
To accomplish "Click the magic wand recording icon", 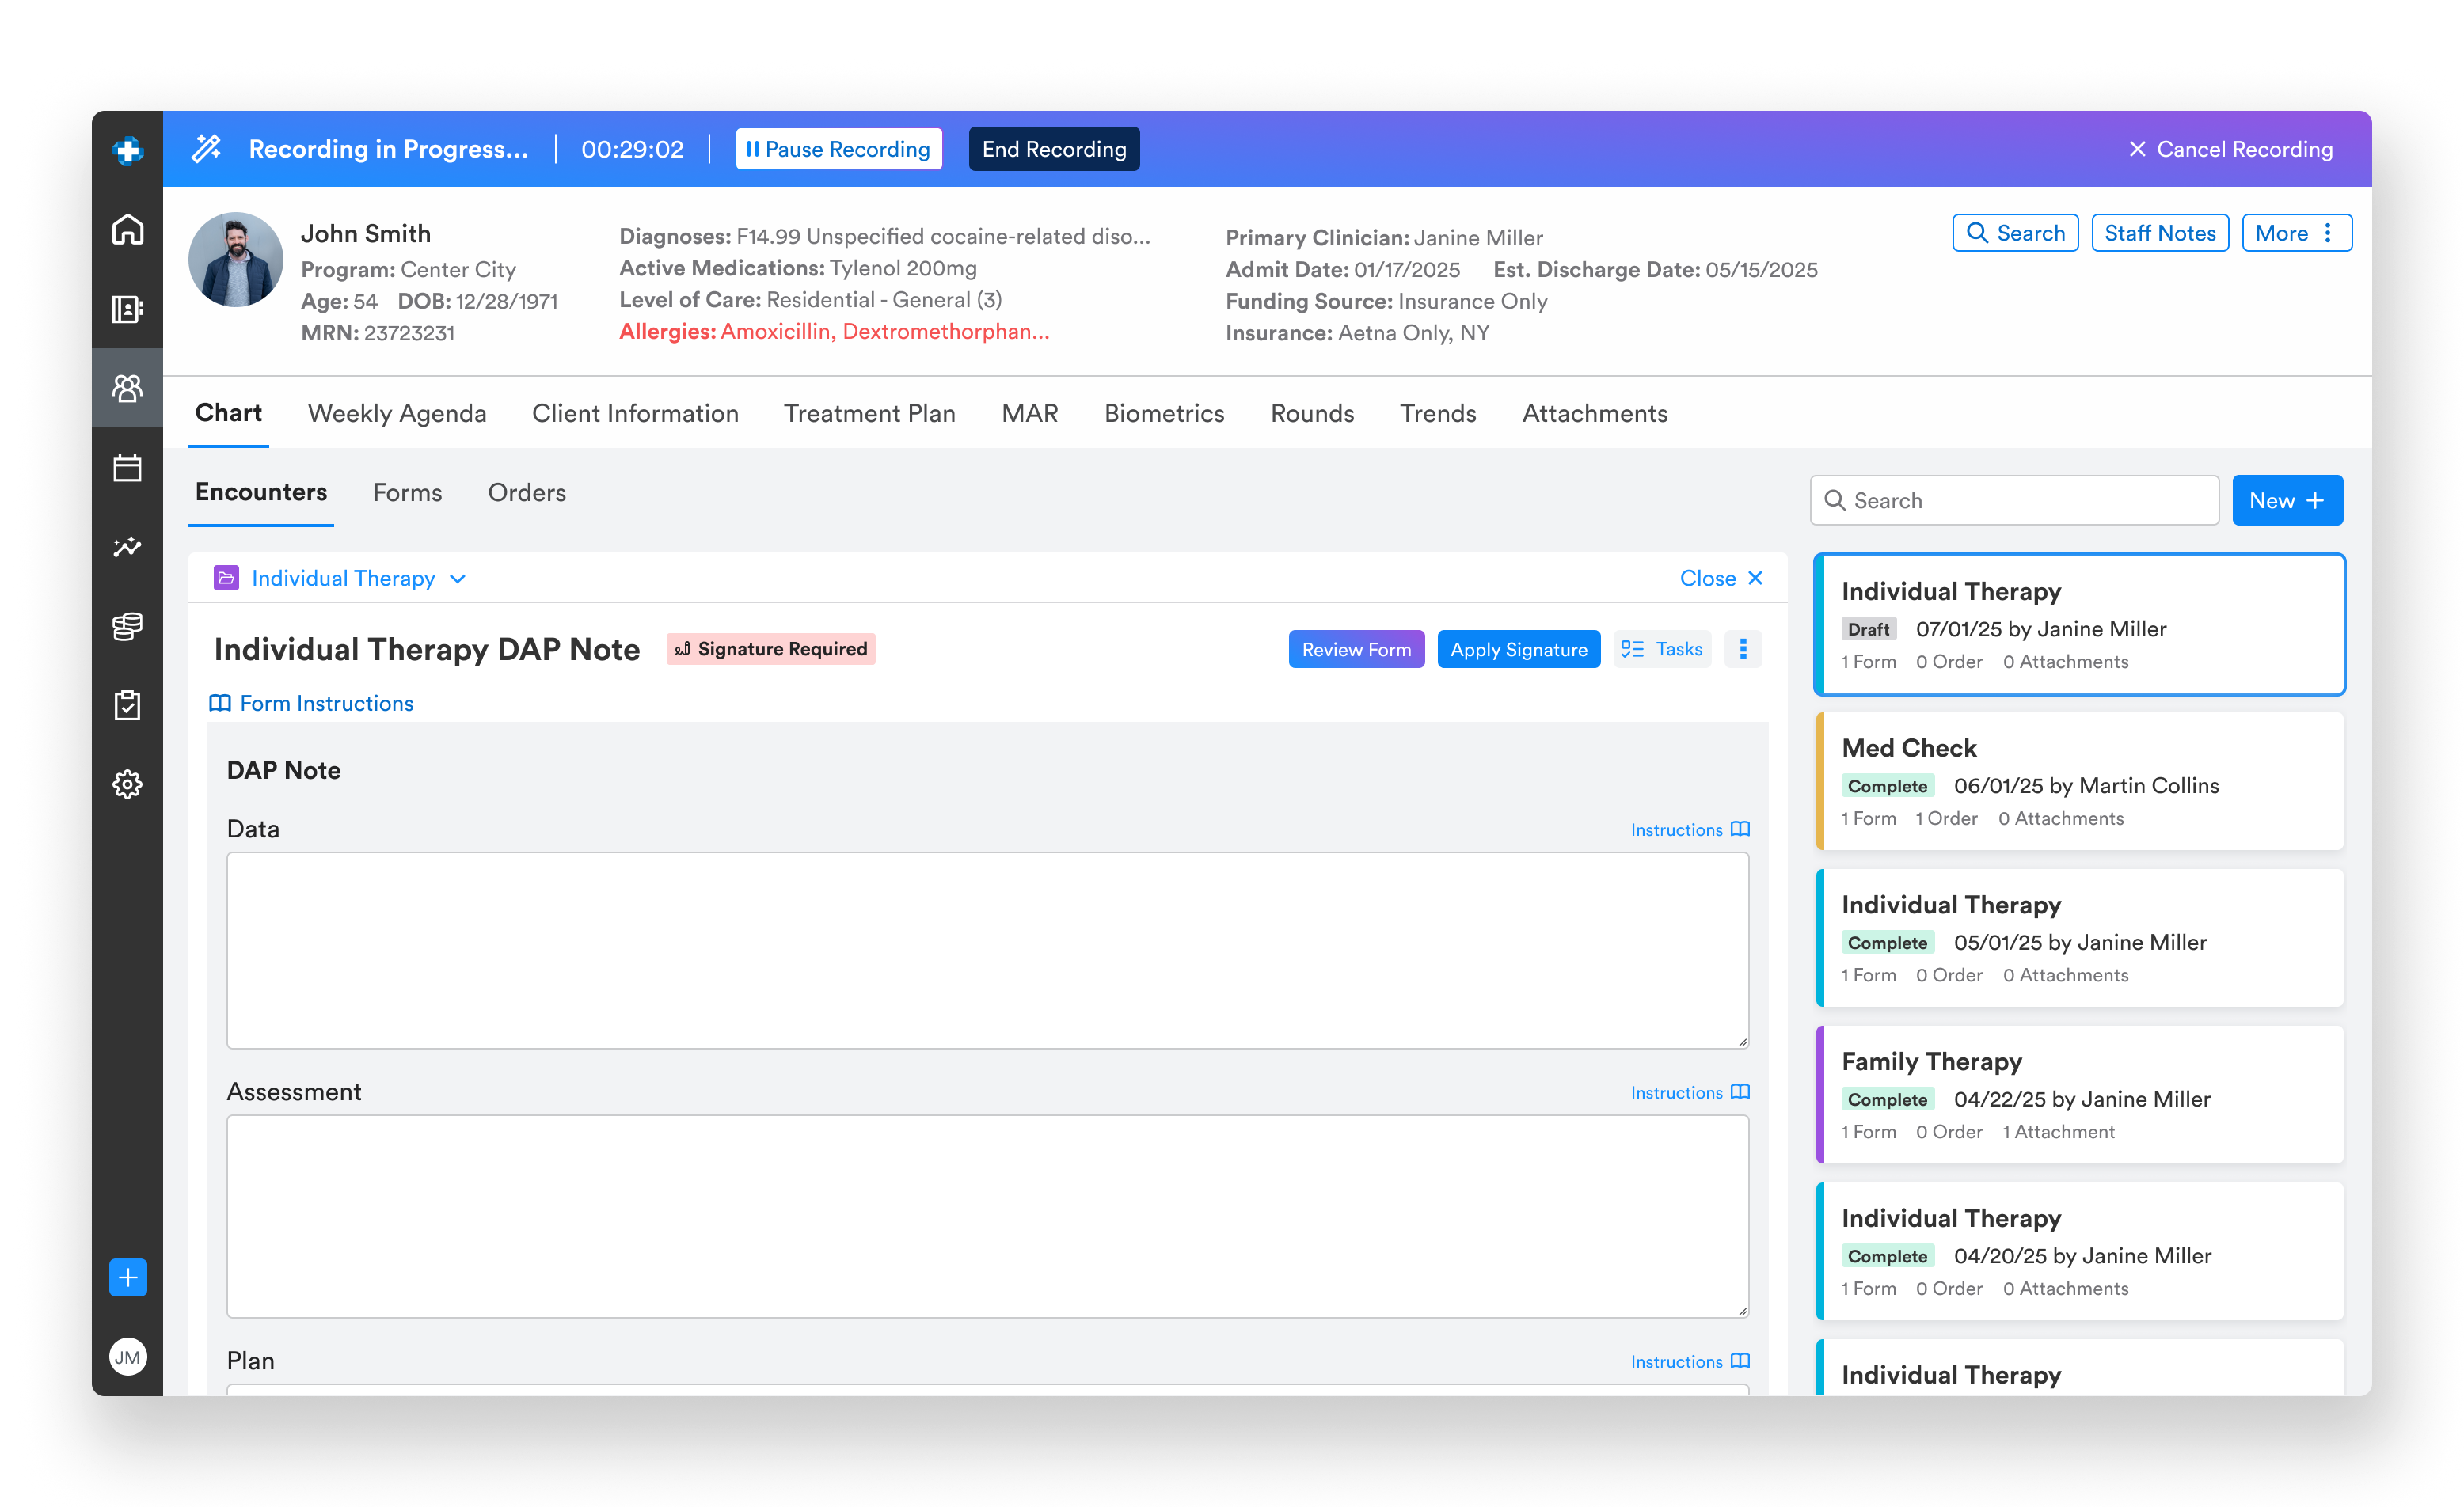I will click(x=206, y=149).
